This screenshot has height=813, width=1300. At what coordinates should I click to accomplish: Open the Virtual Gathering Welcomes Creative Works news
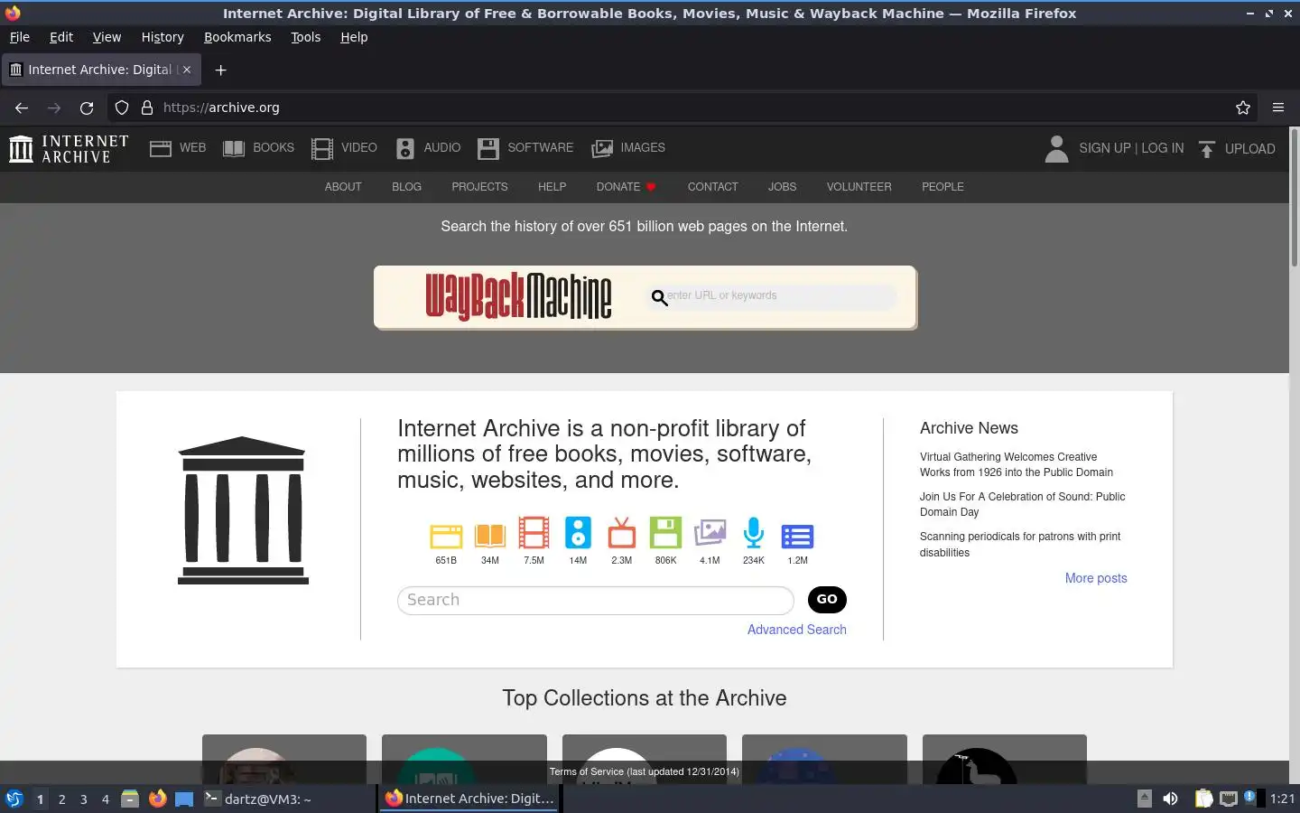click(1017, 464)
